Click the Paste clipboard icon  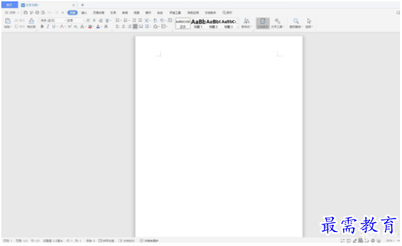click(7, 21)
